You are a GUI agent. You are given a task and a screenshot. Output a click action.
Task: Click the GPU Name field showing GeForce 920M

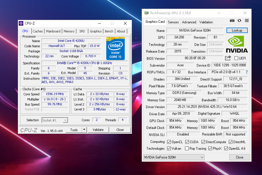195,31
